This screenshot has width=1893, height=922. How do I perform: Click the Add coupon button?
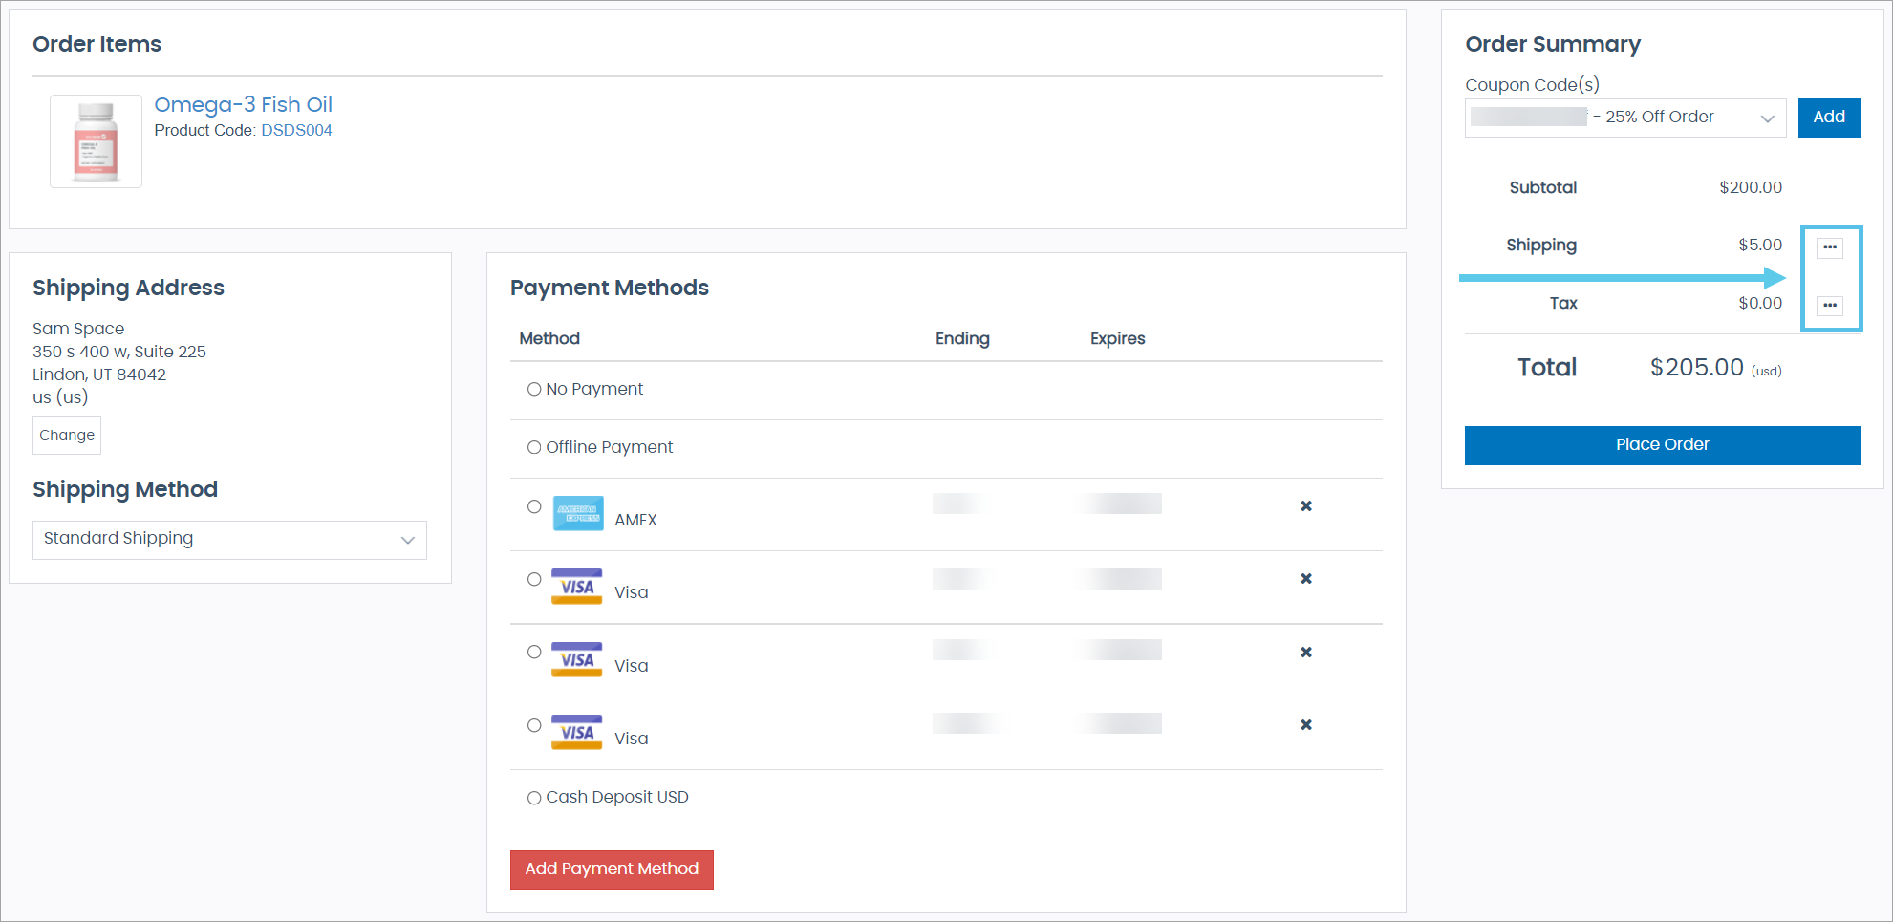pyautogui.click(x=1828, y=118)
